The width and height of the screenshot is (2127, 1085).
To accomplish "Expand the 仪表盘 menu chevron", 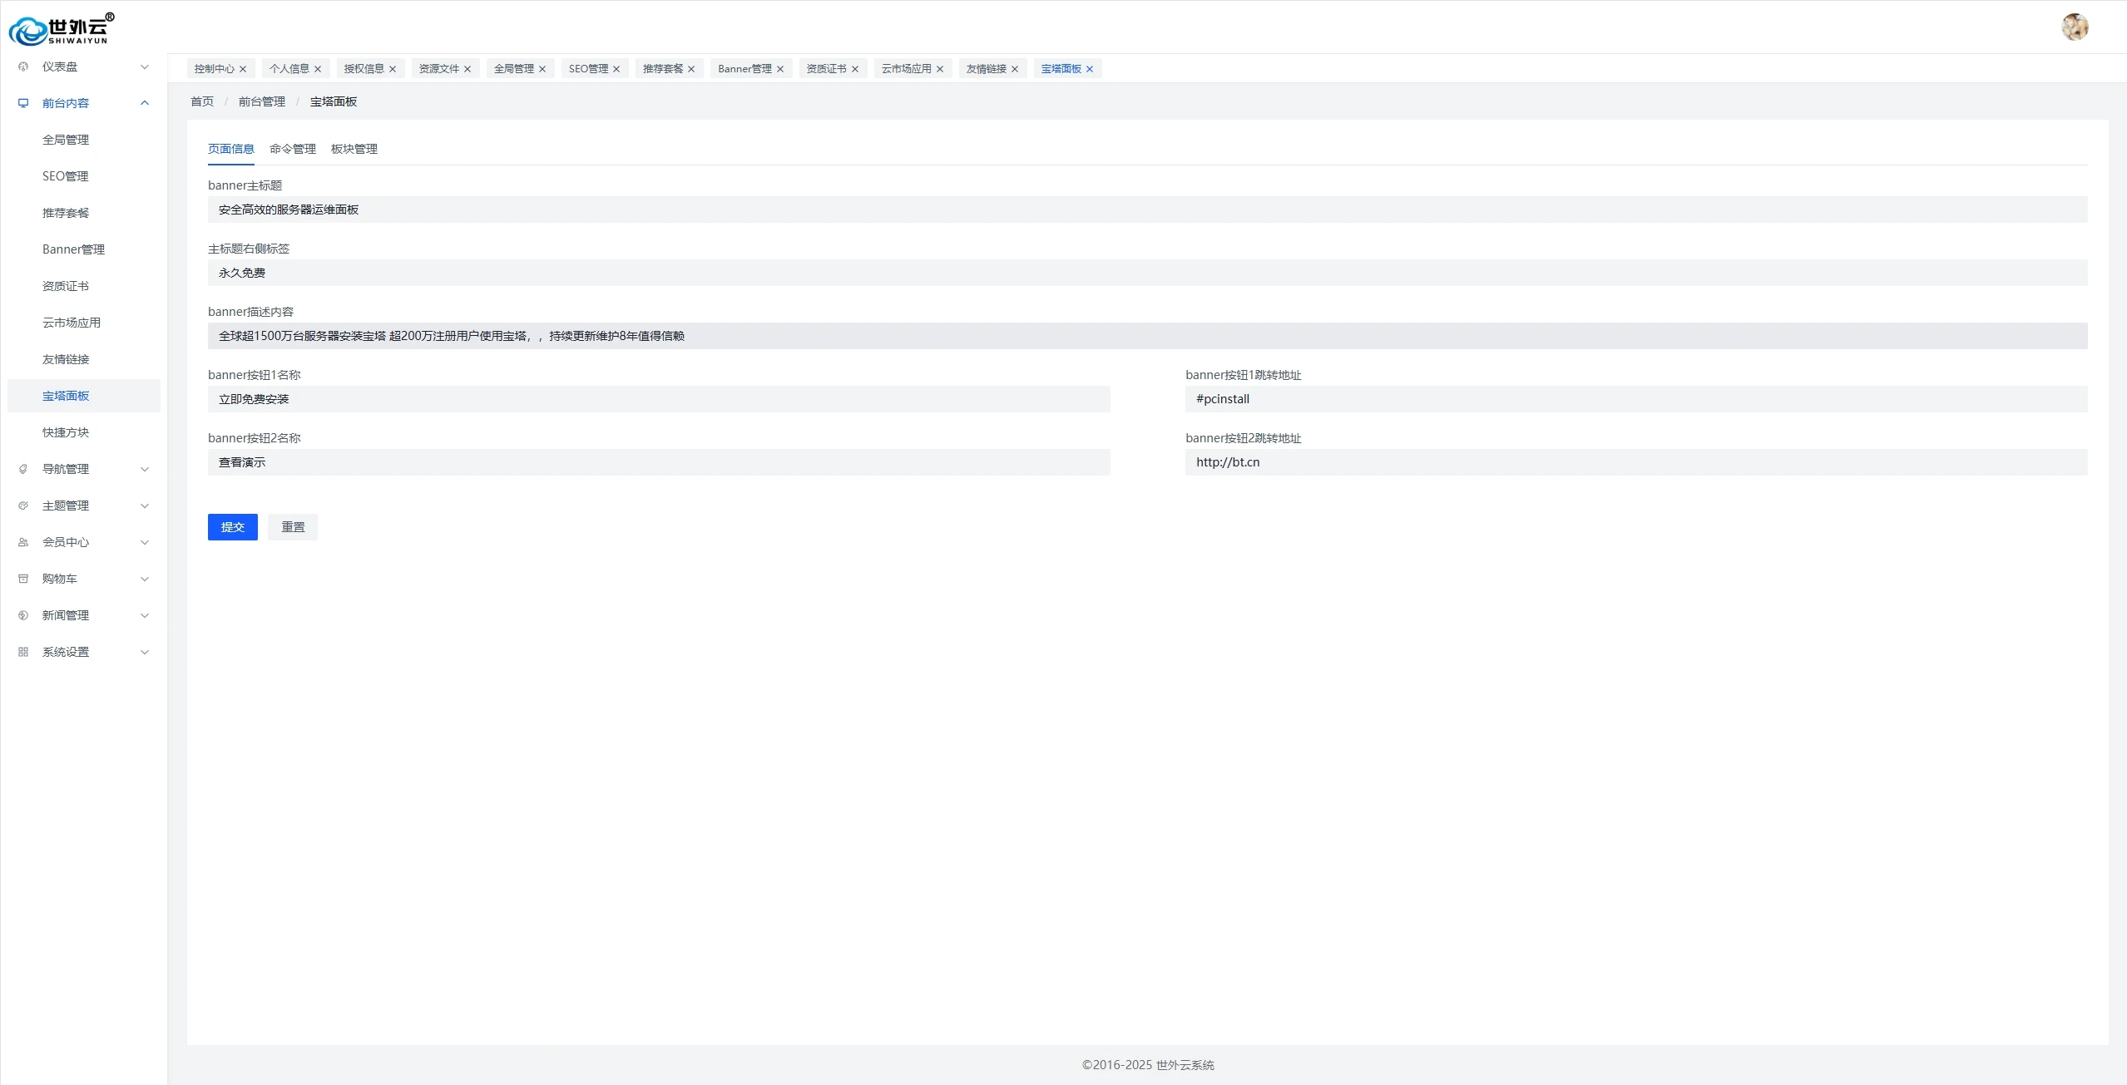I will [x=145, y=67].
